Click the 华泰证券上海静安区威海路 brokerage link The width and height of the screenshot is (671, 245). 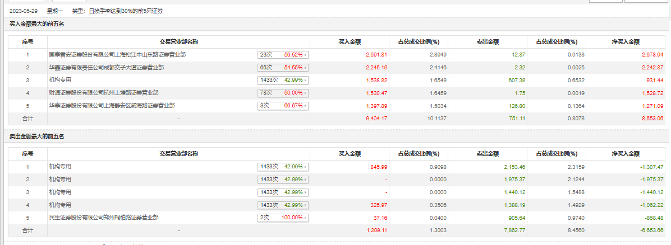(112, 106)
